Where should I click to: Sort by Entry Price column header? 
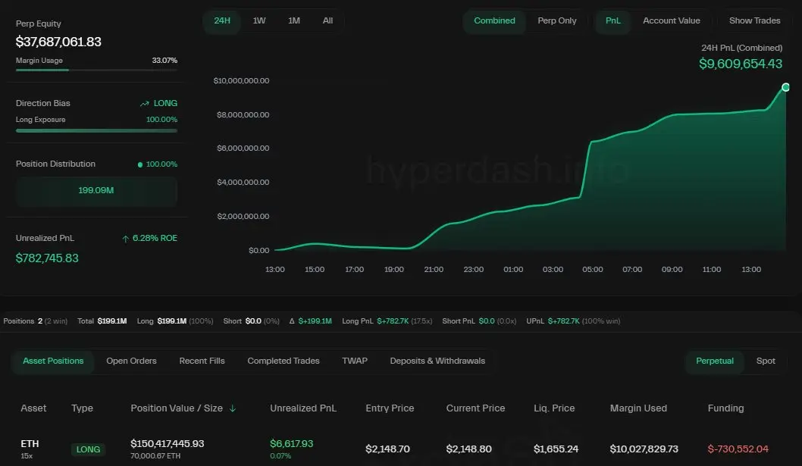(x=390, y=408)
